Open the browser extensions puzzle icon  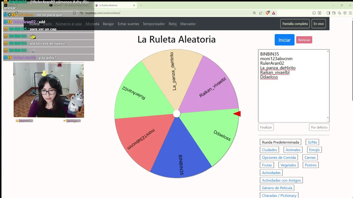[x=314, y=13]
